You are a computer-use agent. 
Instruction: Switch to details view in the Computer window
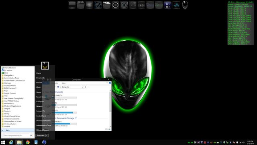pos(106,129)
